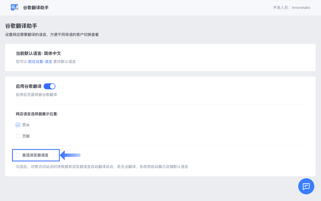Uncheck the 页头 checkbox
321x201 pixels.
pos(18,125)
